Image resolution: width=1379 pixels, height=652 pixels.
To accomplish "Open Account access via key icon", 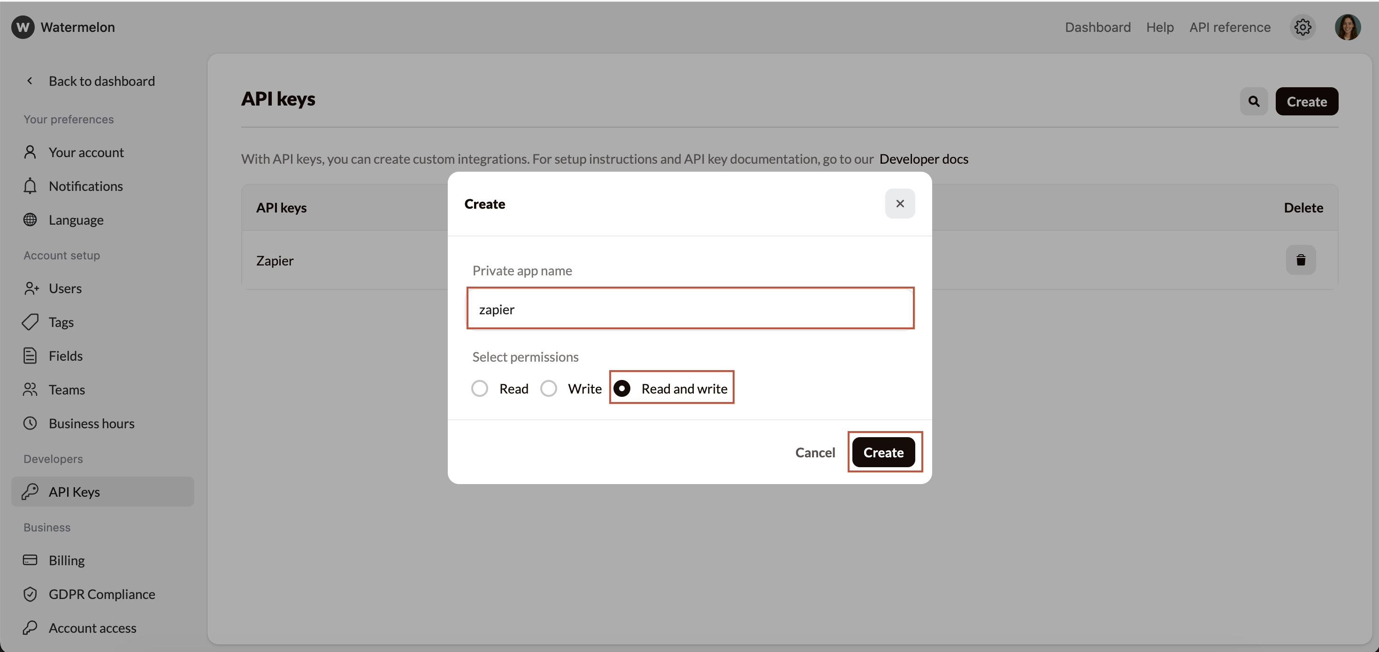I will click(x=31, y=628).
